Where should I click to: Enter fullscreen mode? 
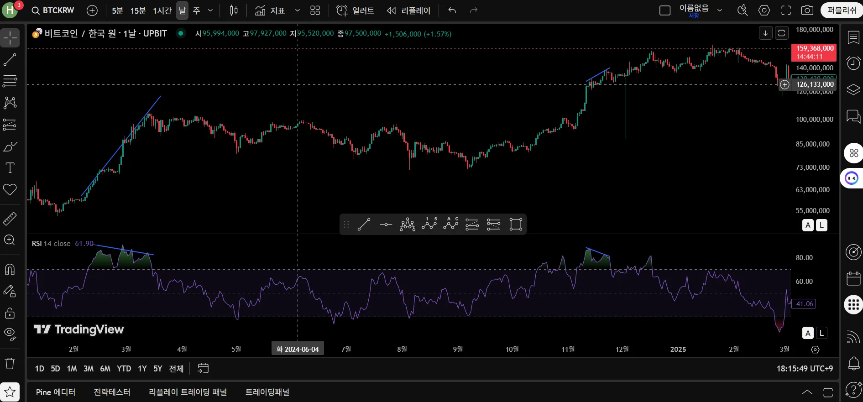[x=786, y=10]
